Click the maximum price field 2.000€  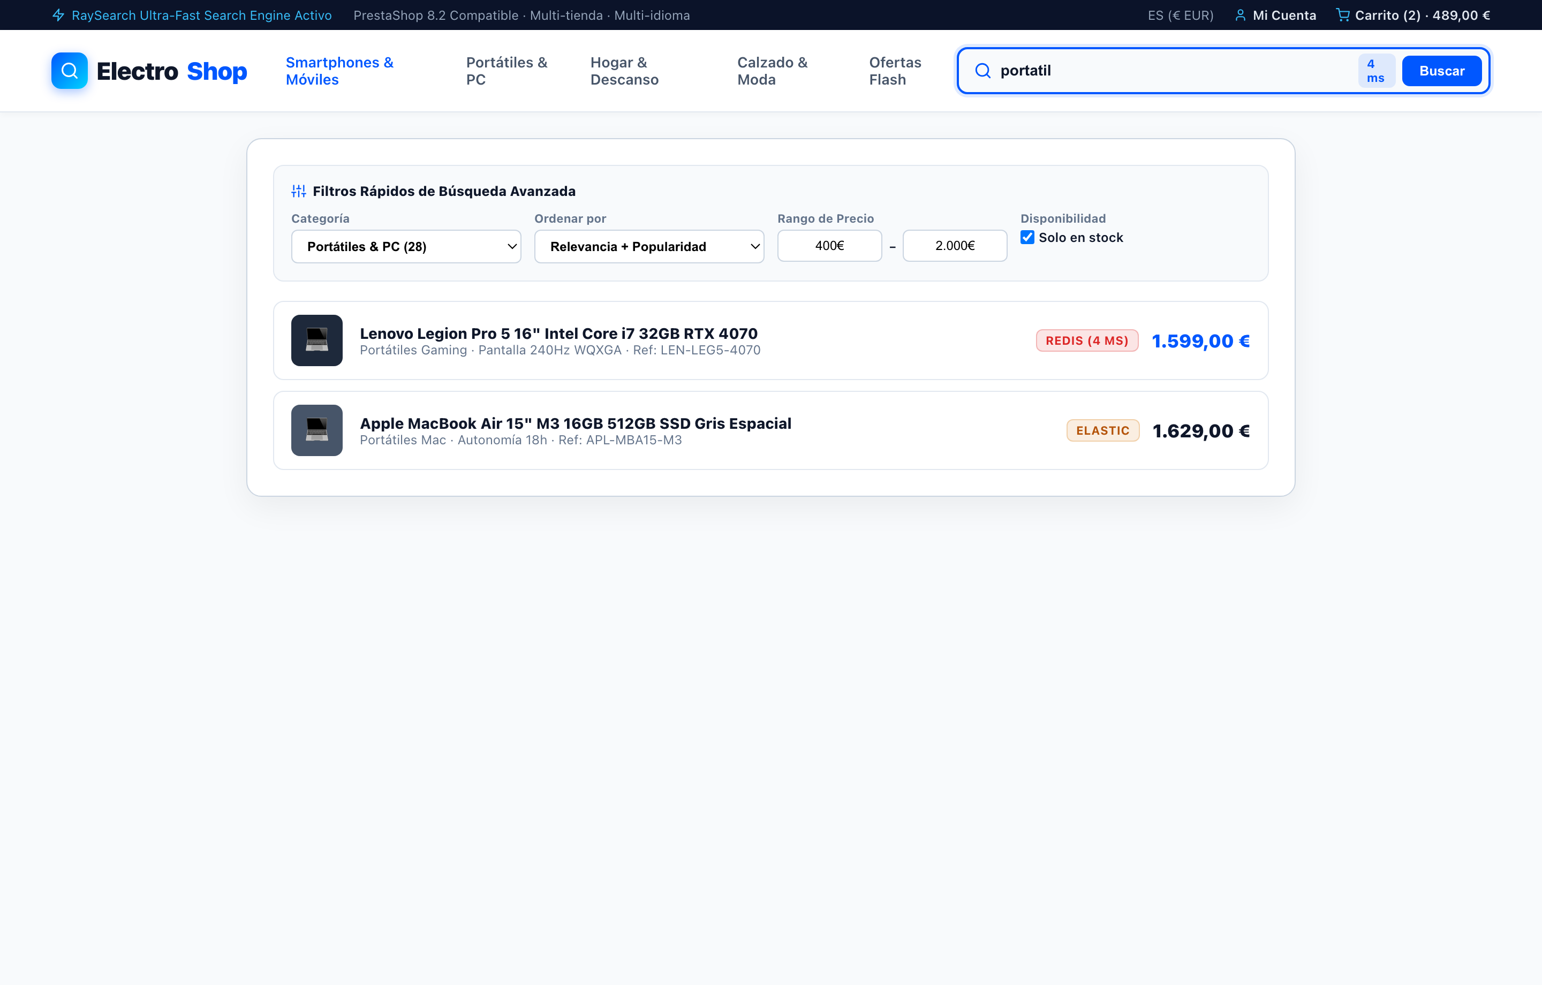click(x=955, y=246)
